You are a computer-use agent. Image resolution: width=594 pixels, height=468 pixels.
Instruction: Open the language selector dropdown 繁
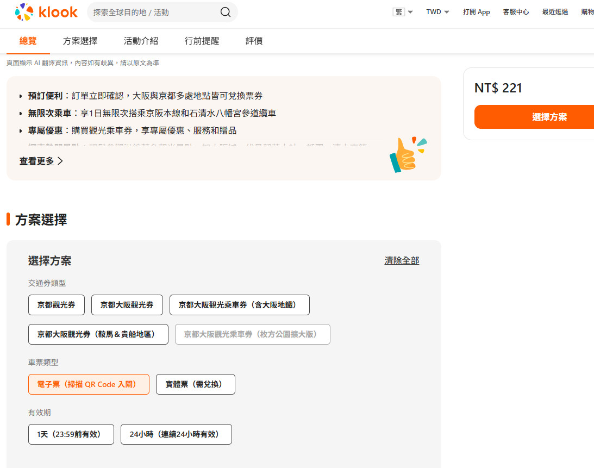(x=403, y=12)
